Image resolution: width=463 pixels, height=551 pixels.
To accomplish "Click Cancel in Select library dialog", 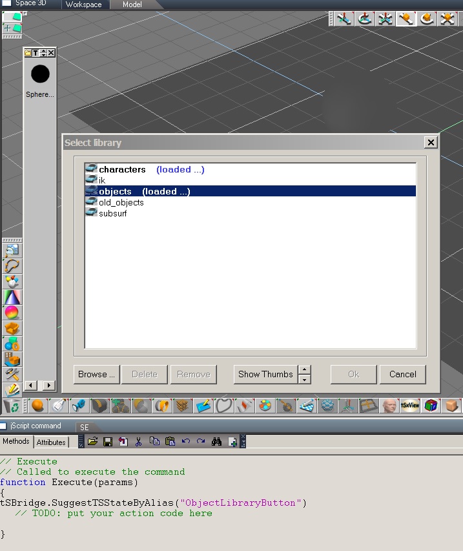I will [402, 374].
